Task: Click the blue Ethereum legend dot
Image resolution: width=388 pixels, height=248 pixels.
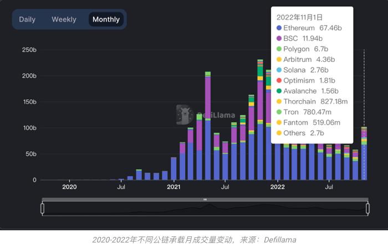Action: coord(278,28)
